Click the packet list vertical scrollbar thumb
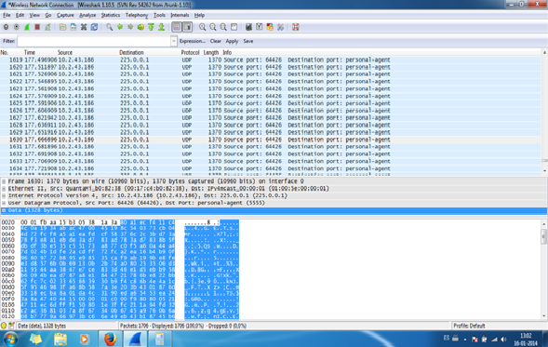Viewport: 548px width, 347px height. (544, 160)
